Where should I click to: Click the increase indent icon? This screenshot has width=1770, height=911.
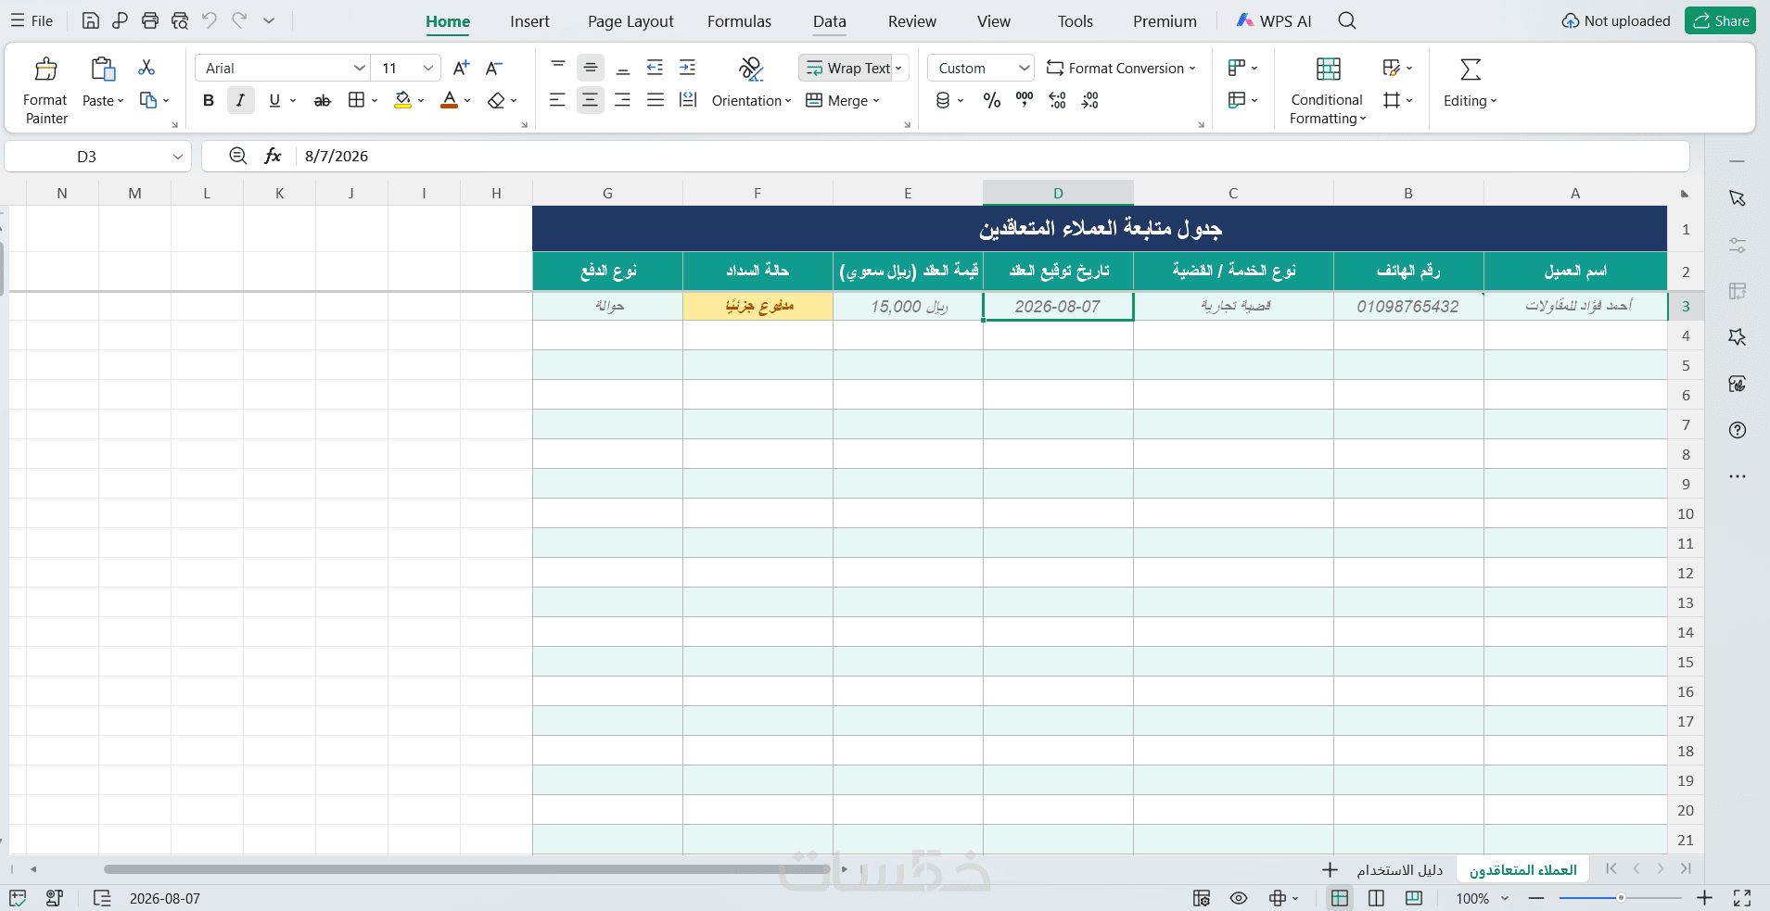688,68
